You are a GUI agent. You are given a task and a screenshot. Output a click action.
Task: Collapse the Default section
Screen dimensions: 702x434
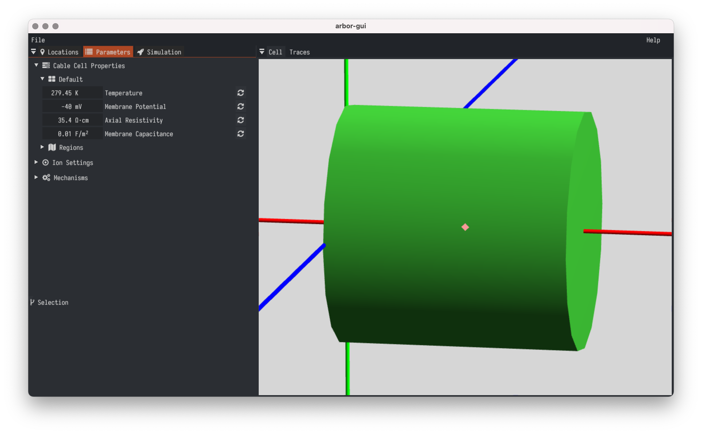click(x=42, y=79)
